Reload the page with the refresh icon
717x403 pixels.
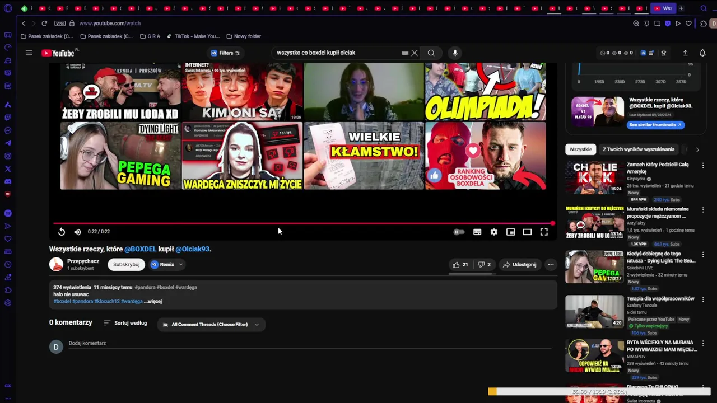pyautogui.click(x=44, y=24)
